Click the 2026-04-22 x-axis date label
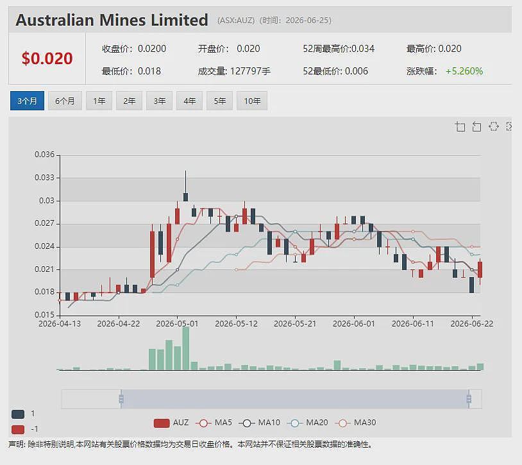Screen dimensions: 522x465 coord(119,323)
